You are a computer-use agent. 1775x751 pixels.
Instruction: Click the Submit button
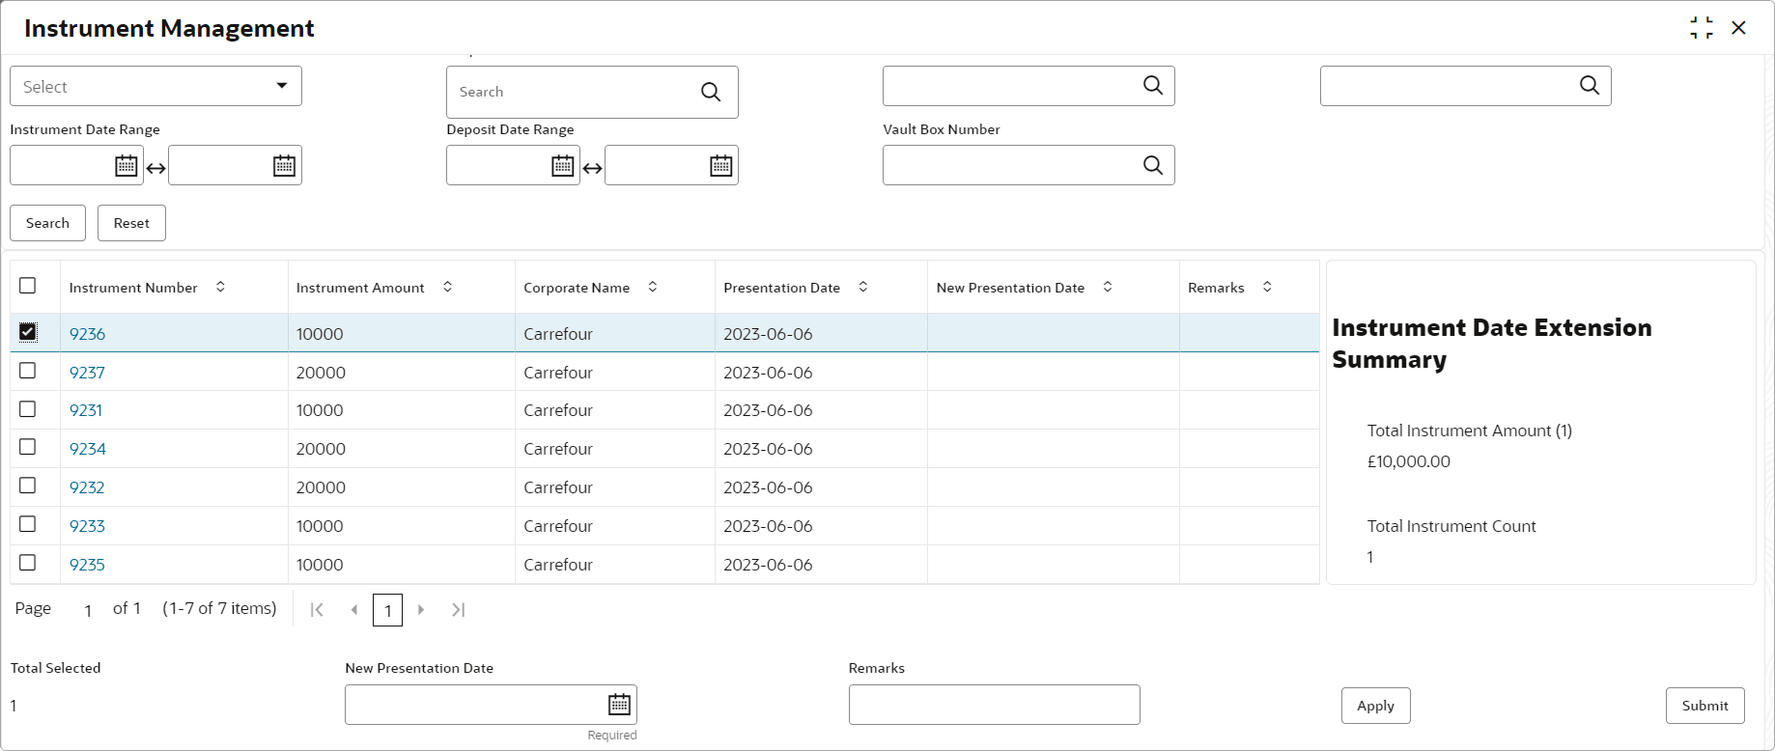point(1705,706)
